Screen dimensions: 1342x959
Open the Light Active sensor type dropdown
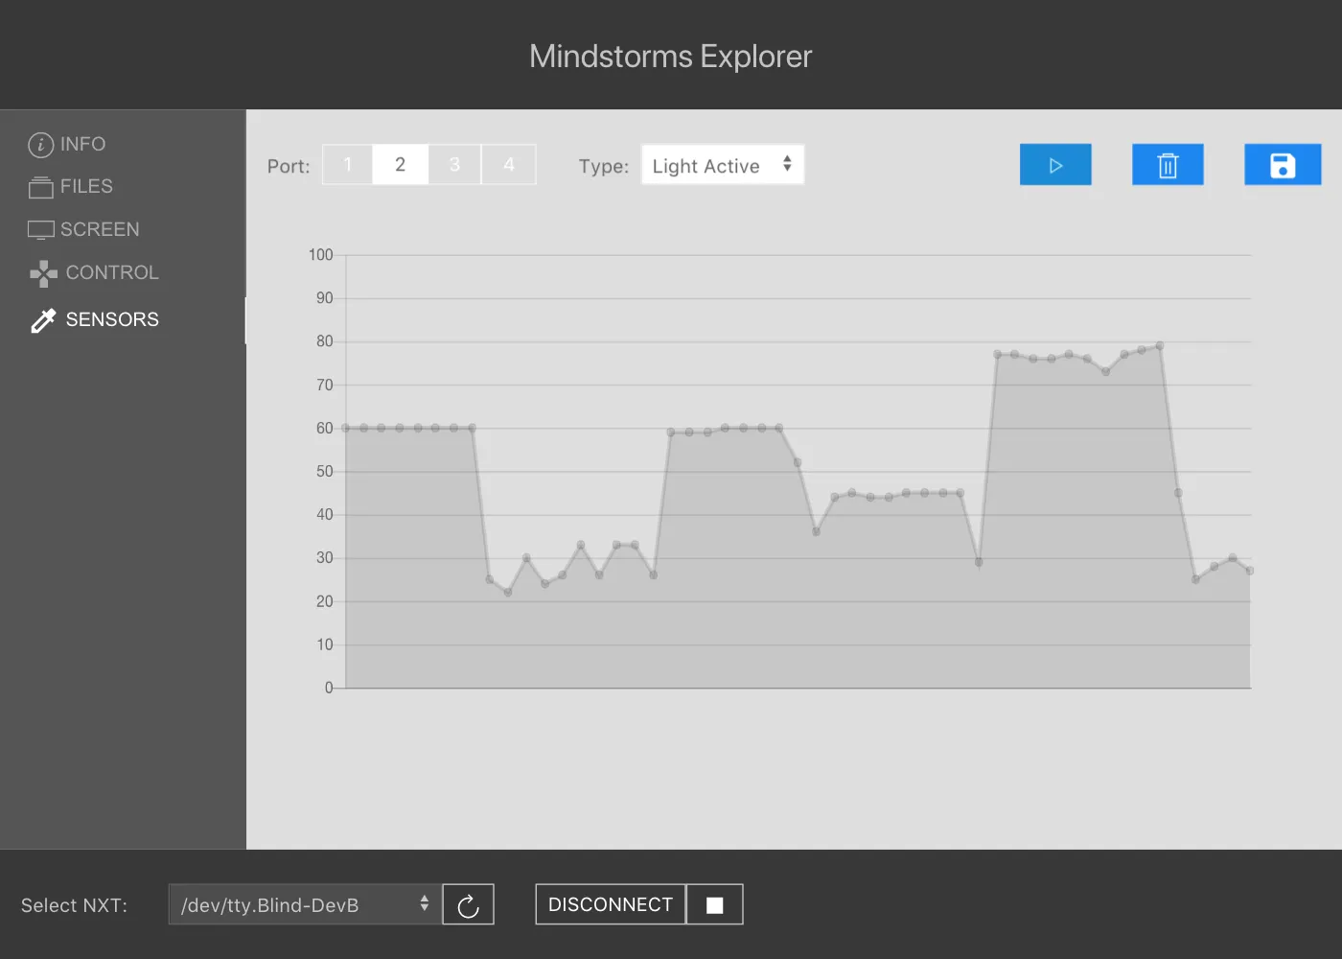(723, 165)
